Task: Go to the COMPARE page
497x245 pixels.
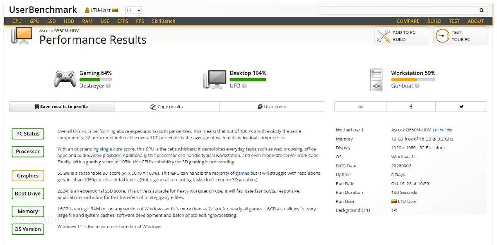Action: tap(408, 21)
